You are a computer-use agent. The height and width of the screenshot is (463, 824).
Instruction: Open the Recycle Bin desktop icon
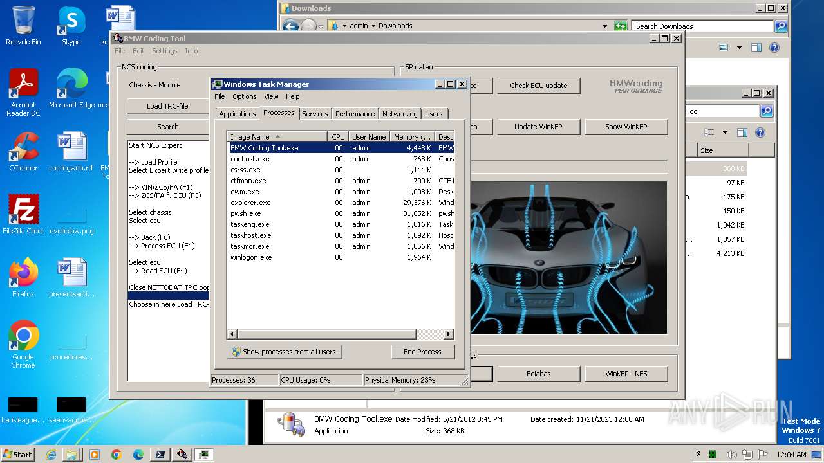pyautogui.click(x=23, y=26)
